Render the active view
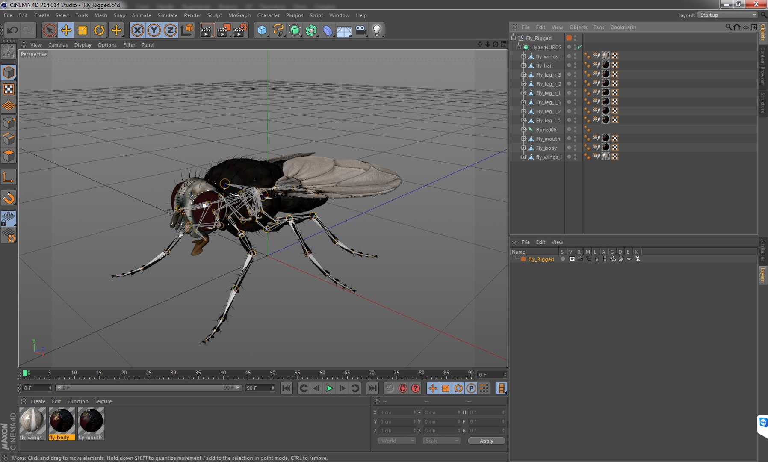This screenshot has width=768, height=462. click(x=207, y=30)
